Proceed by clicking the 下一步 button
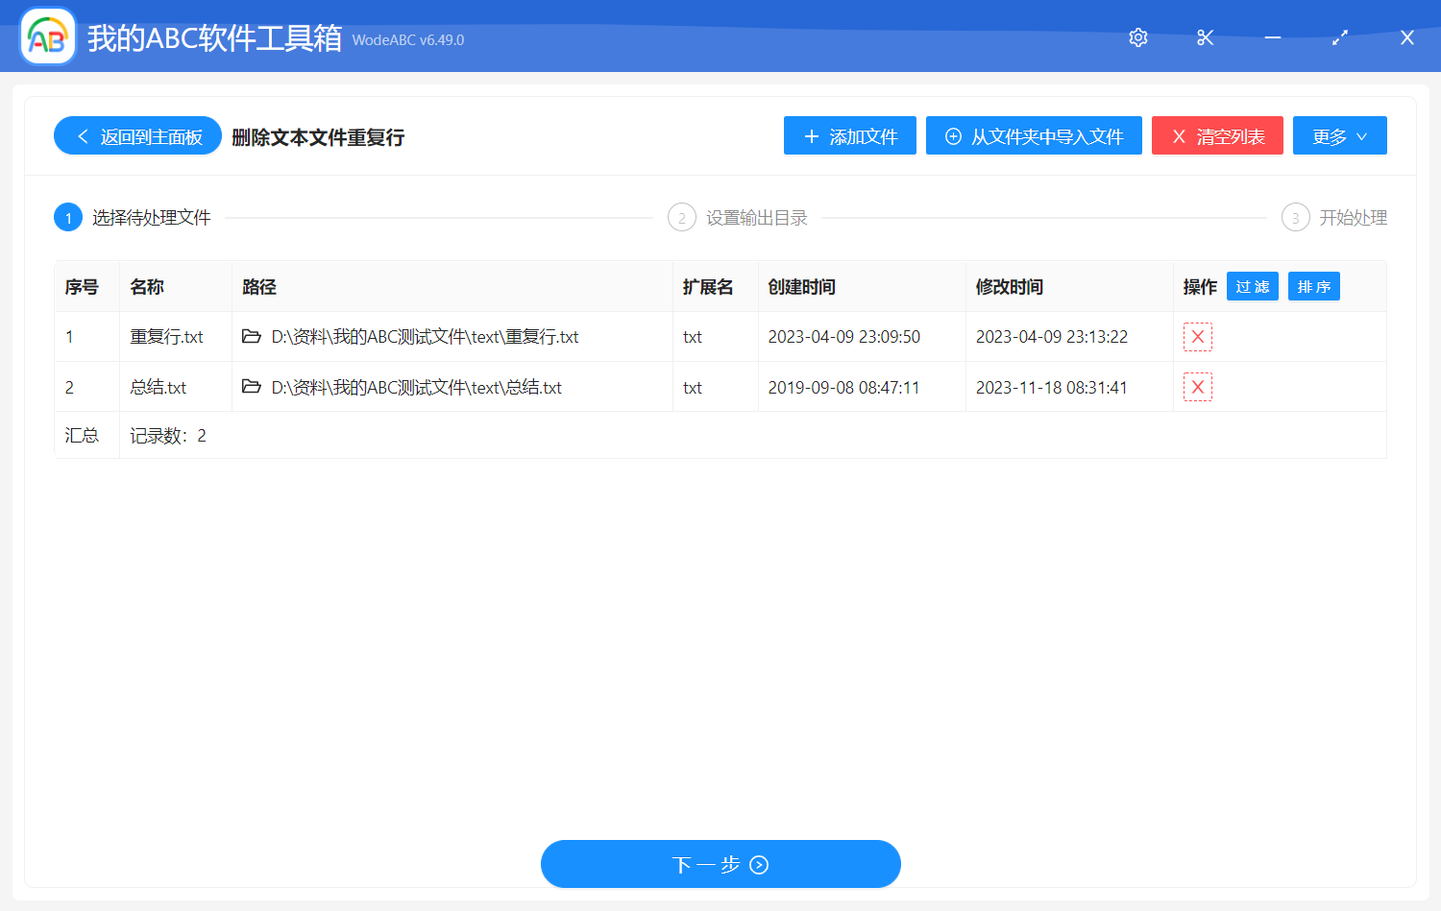The image size is (1441, 911). click(720, 863)
